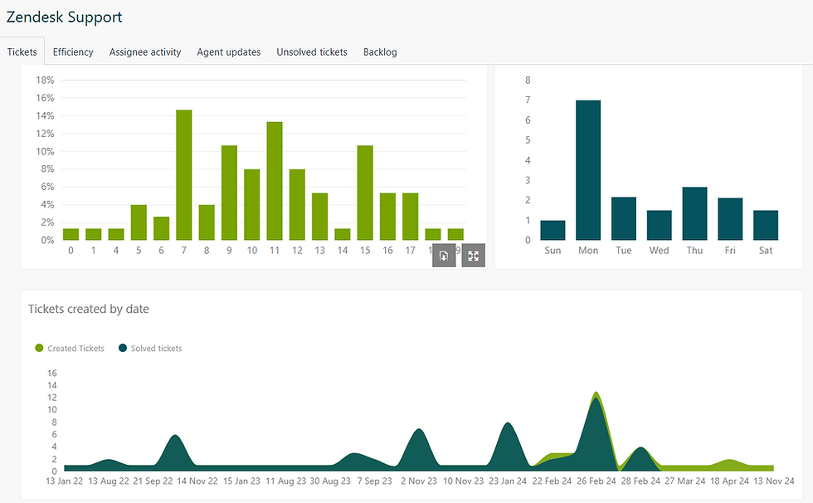
Task: Select the Tickets tab
Action: click(x=22, y=51)
